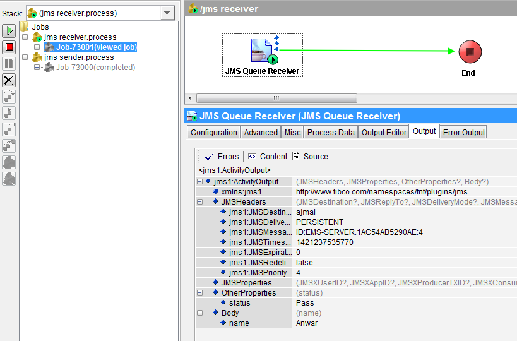Image resolution: width=517 pixels, height=341 pixels.
Task: Click the tibco namespace URL value
Action: [381, 191]
